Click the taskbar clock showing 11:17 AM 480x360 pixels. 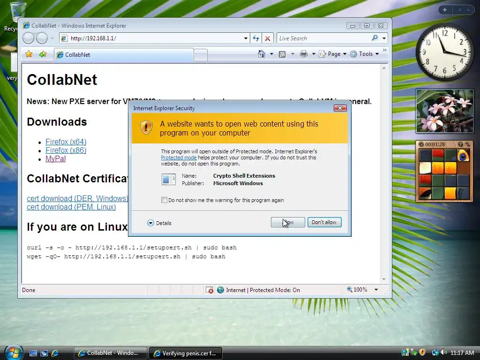[x=462, y=352]
